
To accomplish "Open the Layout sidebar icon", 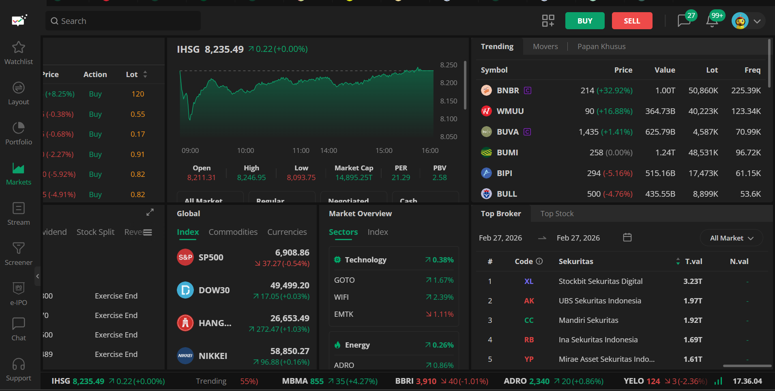I will (18, 88).
